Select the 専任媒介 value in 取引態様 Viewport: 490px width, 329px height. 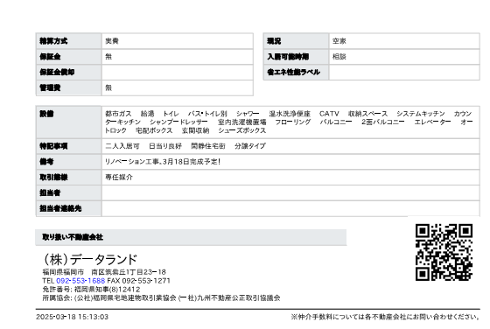pyautogui.click(x=119, y=177)
